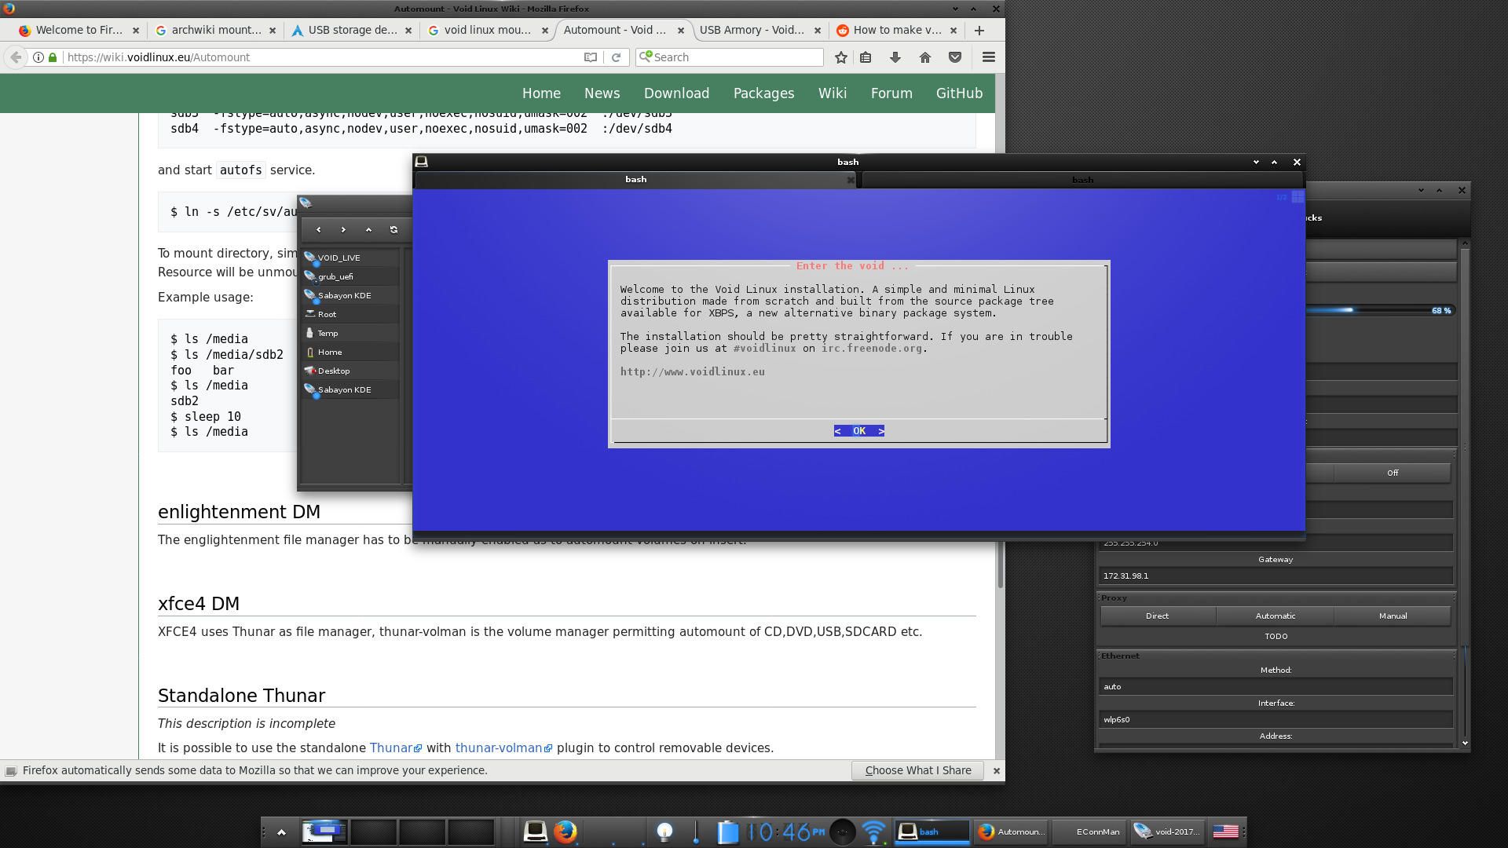
Task: Click the Gateway field showing 172.31.98.1
Action: click(1276, 576)
